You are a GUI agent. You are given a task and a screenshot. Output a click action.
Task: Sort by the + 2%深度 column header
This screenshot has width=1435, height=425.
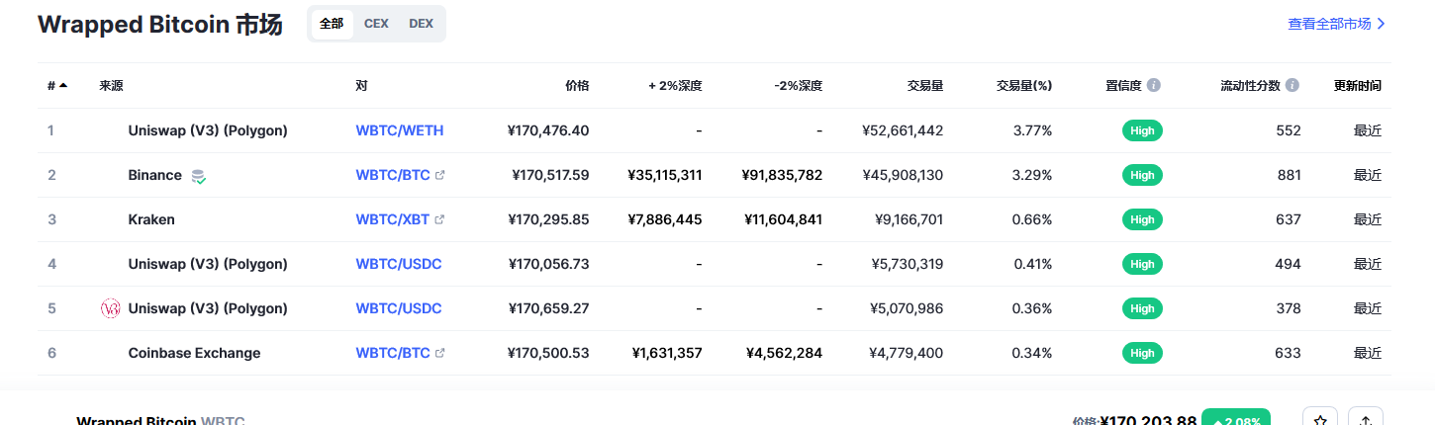675,86
